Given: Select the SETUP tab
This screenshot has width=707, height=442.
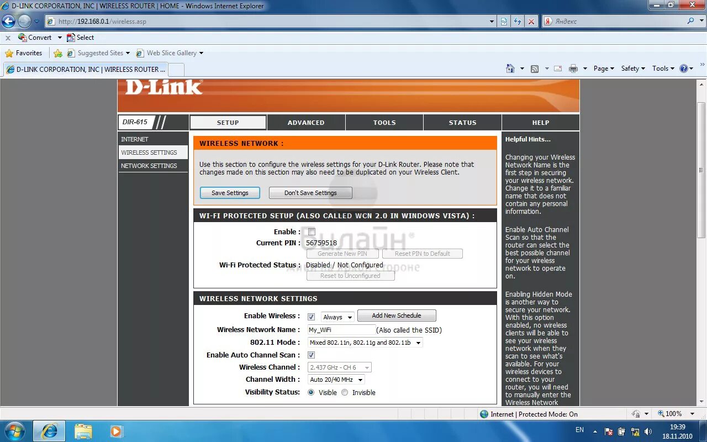Looking at the screenshot, I should pyautogui.click(x=228, y=123).
